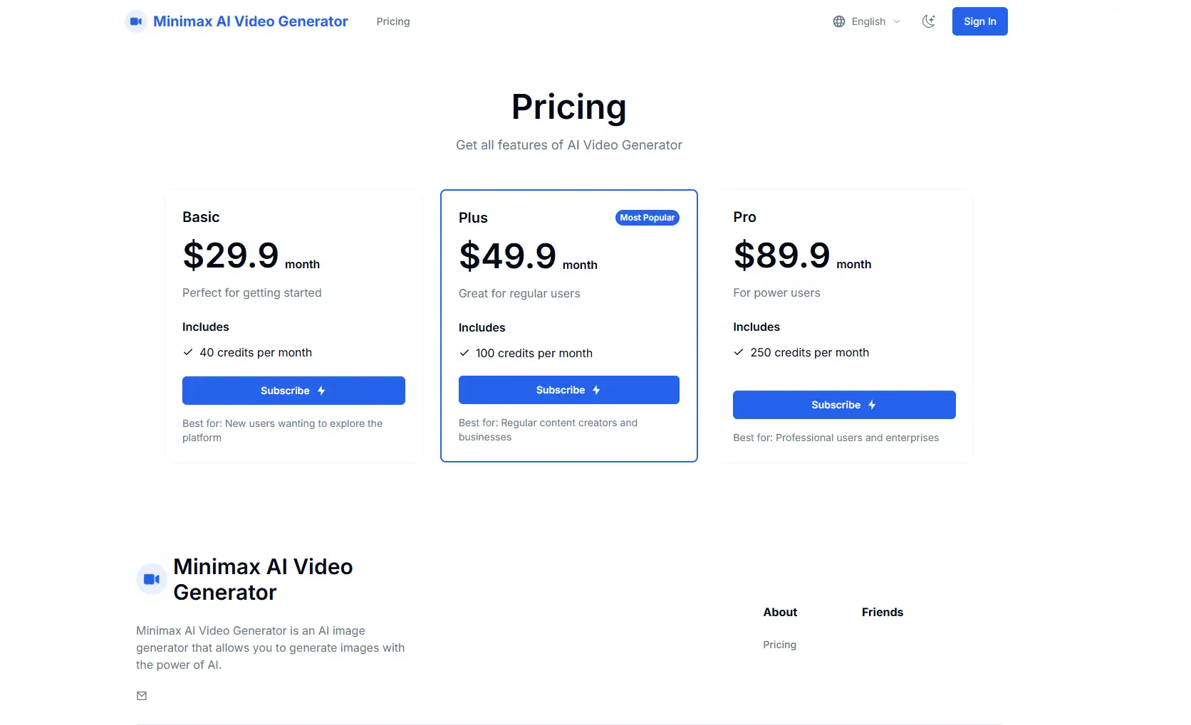The image size is (1191, 725).
Task: Open the footer Pricing link
Action: (x=780, y=645)
